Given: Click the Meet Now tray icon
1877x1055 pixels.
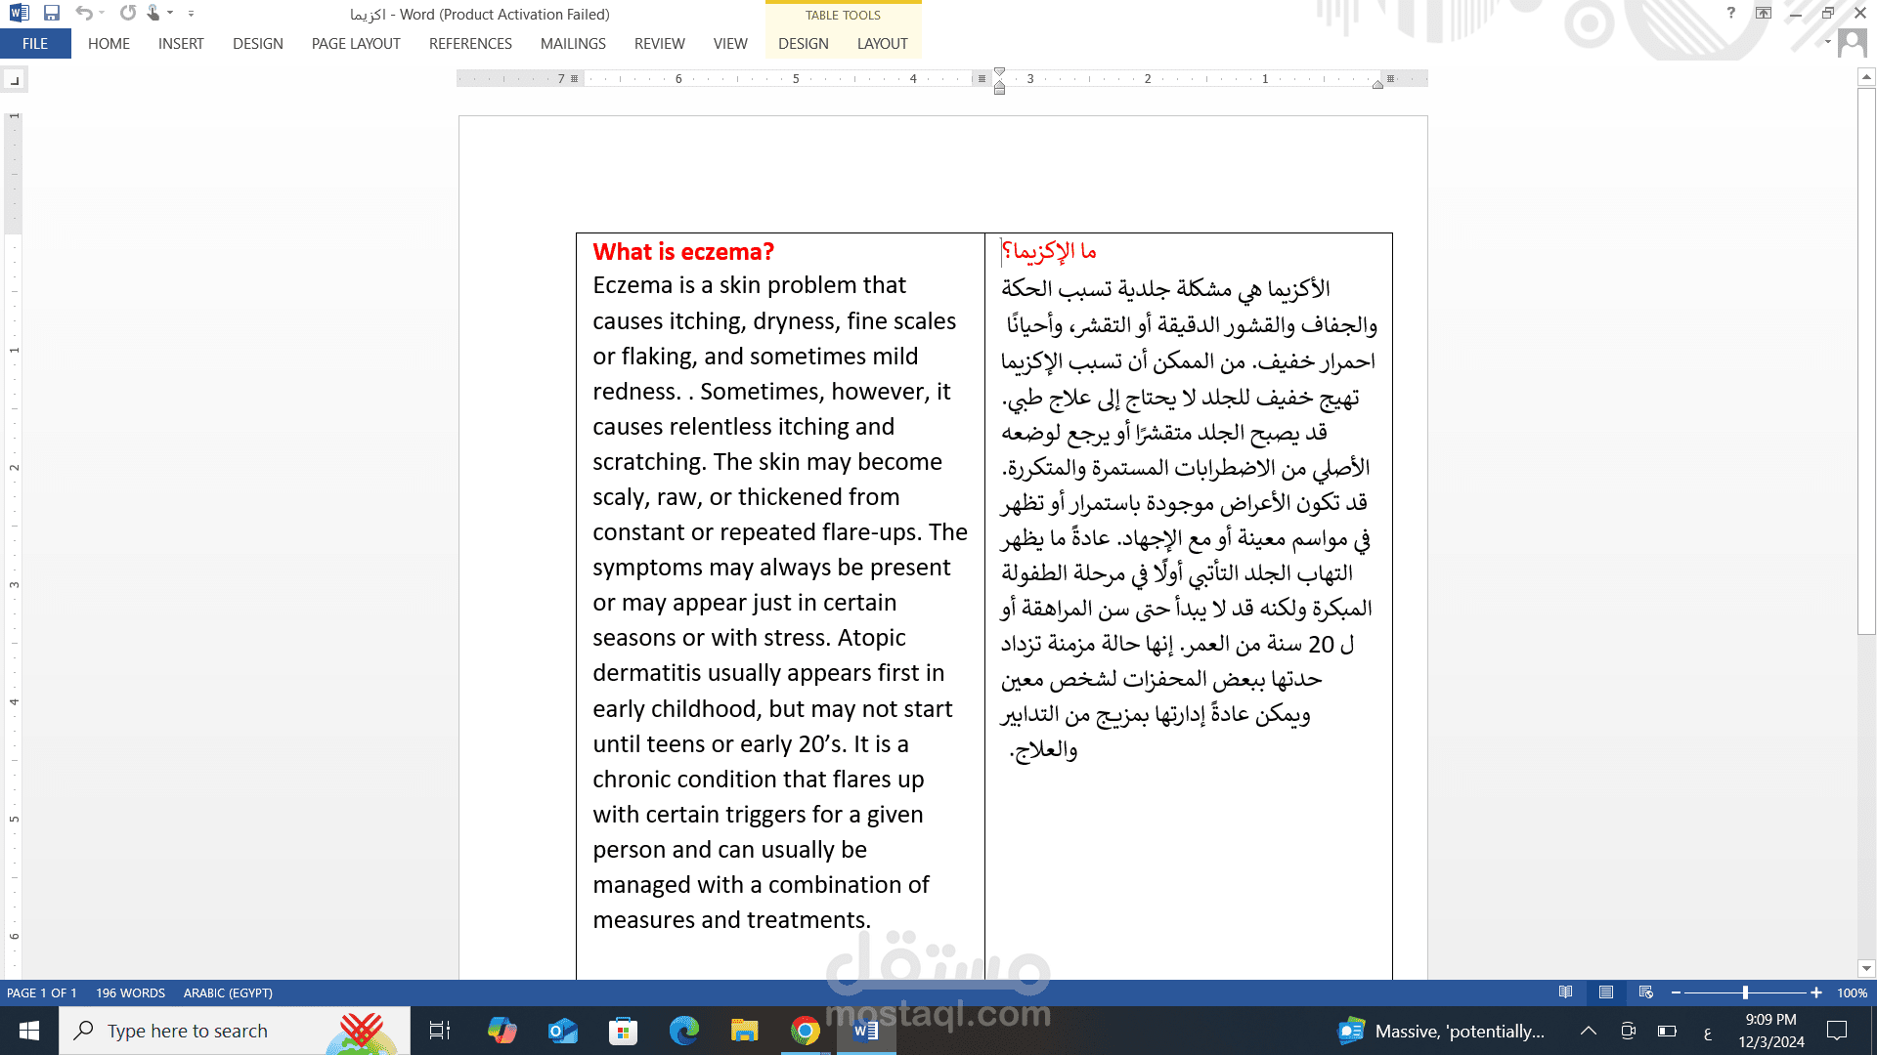Looking at the screenshot, I should tap(1628, 1031).
